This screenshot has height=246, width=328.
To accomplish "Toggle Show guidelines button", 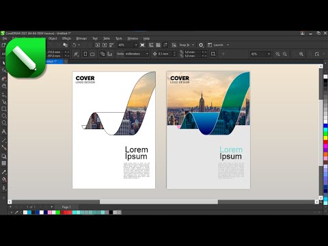I will pos(165,45).
